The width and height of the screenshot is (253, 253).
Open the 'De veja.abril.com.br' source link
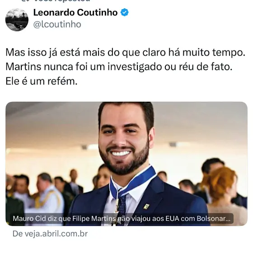click(50, 234)
